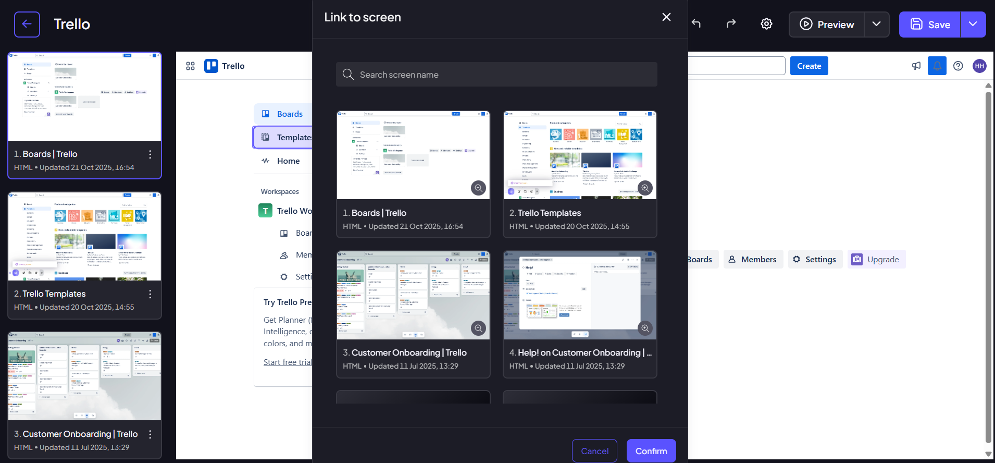Click the Trello project title
The height and width of the screenshot is (463, 995).
click(72, 24)
